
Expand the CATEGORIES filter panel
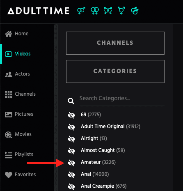pyautogui.click(x=115, y=71)
